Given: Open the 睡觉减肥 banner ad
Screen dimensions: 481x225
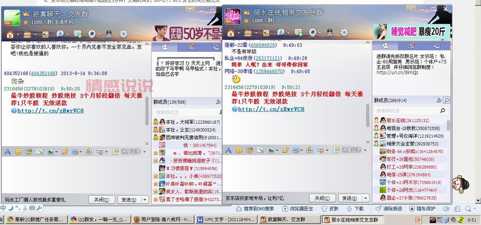Looking at the screenshot, I should [411, 31].
